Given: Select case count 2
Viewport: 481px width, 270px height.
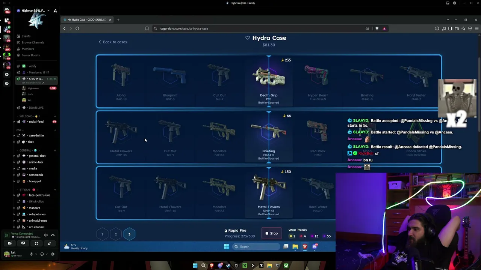Looking at the screenshot, I should [x=116, y=234].
